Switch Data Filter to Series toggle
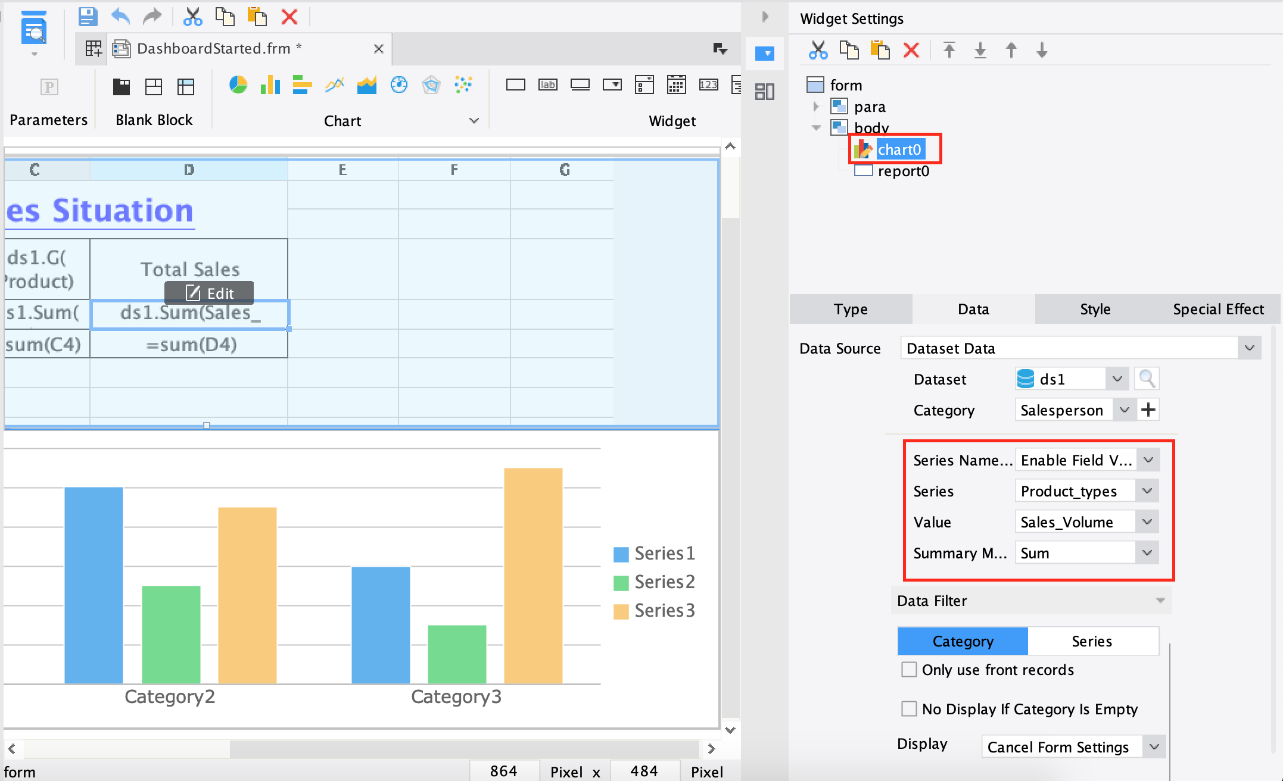This screenshot has height=781, width=1283. pyautogui.click(x=1091, y=641)
